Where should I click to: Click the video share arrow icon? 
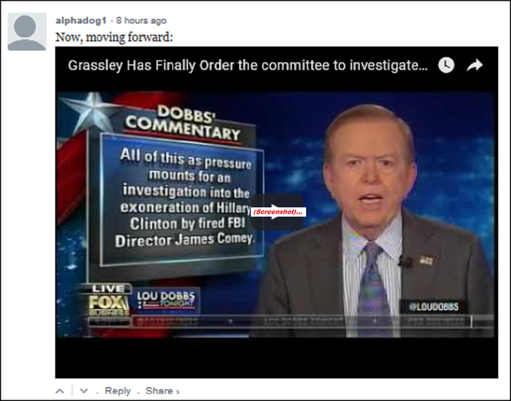click(x=475, y=65)
